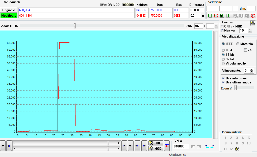Click memo address slot 1

pyautogui.click(x=225, y=138)
